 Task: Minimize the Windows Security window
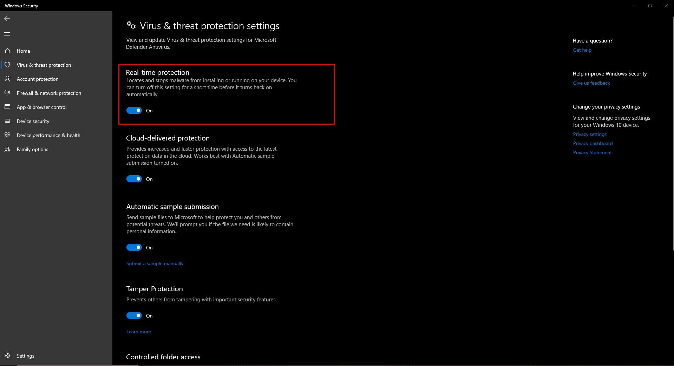(634, 6)
